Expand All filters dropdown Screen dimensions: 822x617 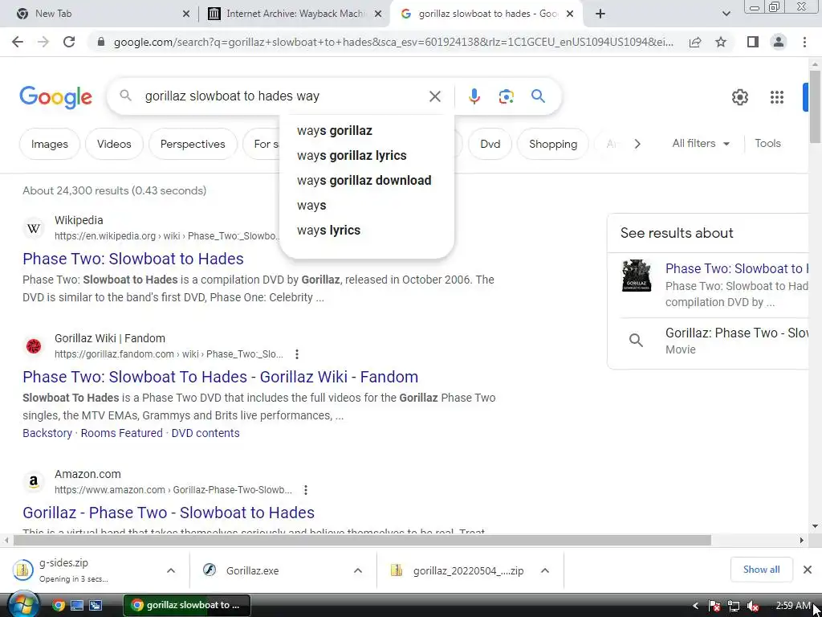[x=701, y=143]
